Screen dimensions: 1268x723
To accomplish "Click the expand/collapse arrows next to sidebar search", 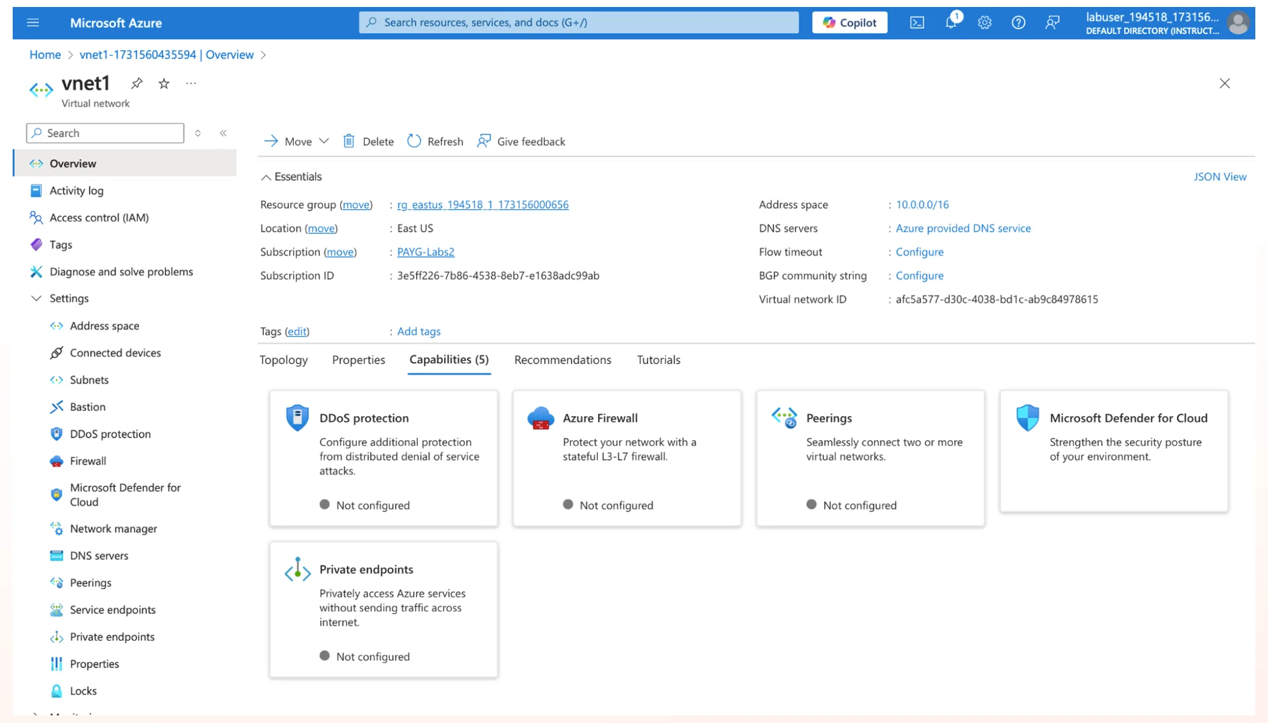I will (x=198, y=133).
